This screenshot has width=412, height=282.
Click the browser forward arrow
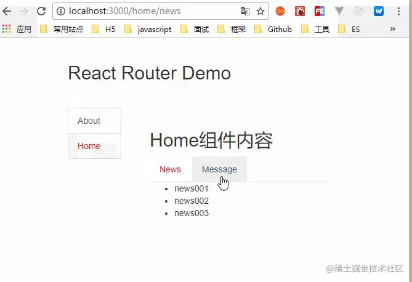[24, 11]
